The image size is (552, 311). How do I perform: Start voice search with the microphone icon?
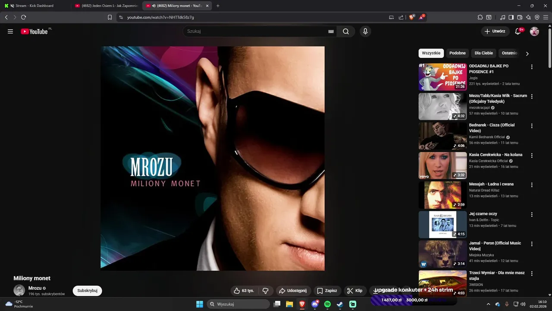pyautogui.click(x=365, y=32)
